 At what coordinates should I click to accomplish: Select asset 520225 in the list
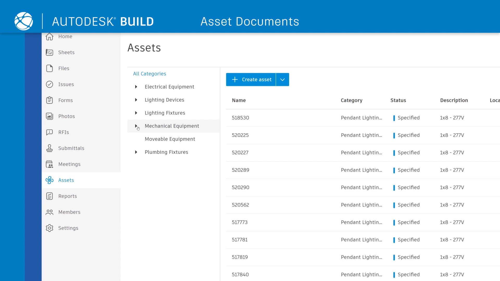[x=240, y=135]
